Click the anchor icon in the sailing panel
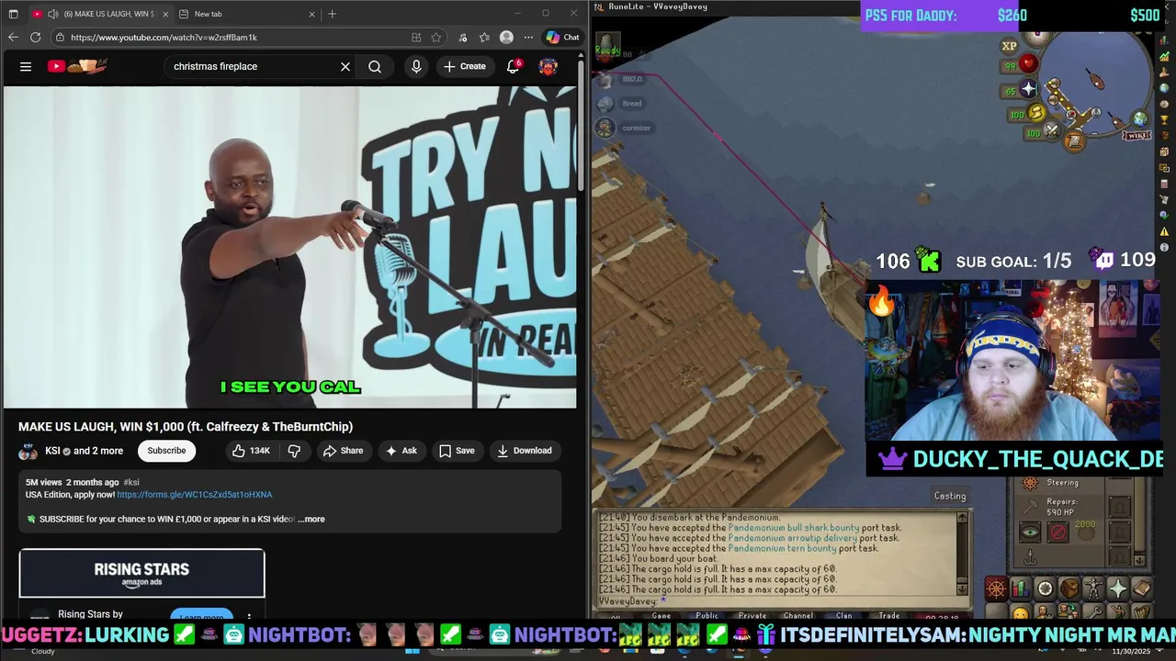1176x661 pixels. [x=1030, y=556]
